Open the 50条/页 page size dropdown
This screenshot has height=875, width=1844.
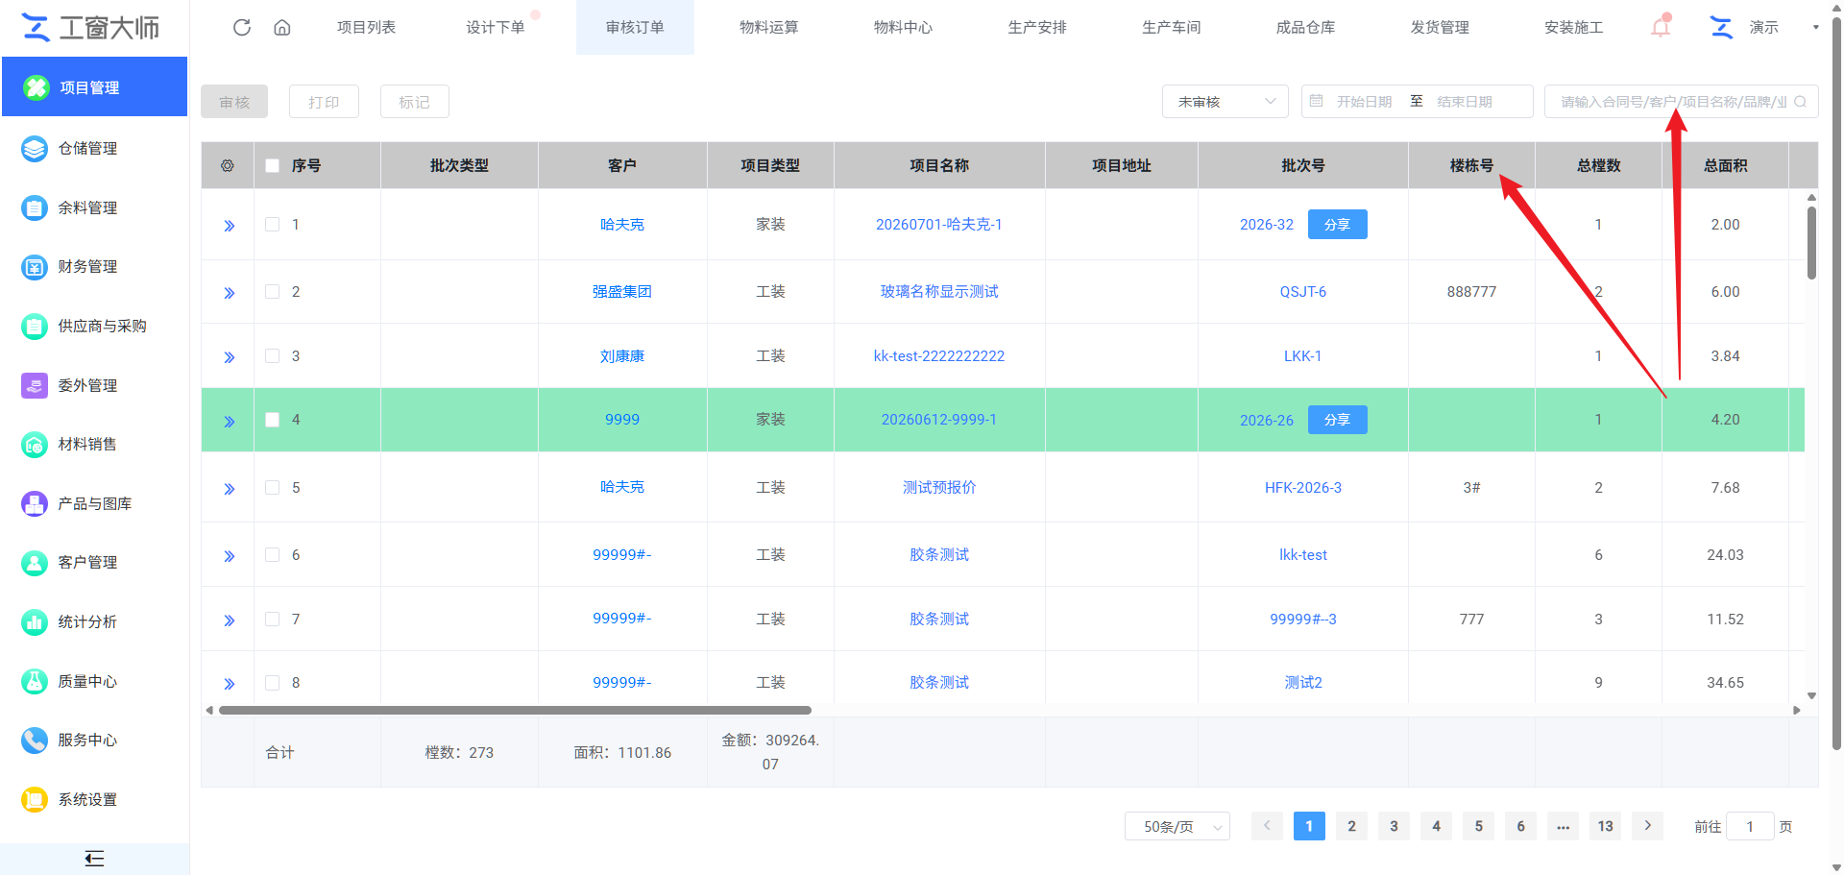tap(1177, 826)
